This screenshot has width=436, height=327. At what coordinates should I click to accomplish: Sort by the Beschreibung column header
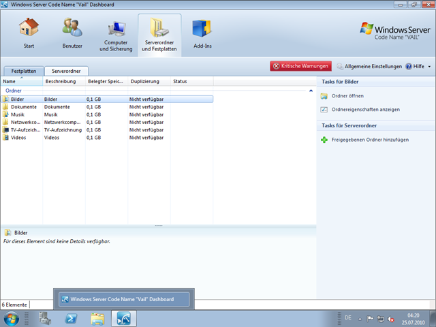64,82
